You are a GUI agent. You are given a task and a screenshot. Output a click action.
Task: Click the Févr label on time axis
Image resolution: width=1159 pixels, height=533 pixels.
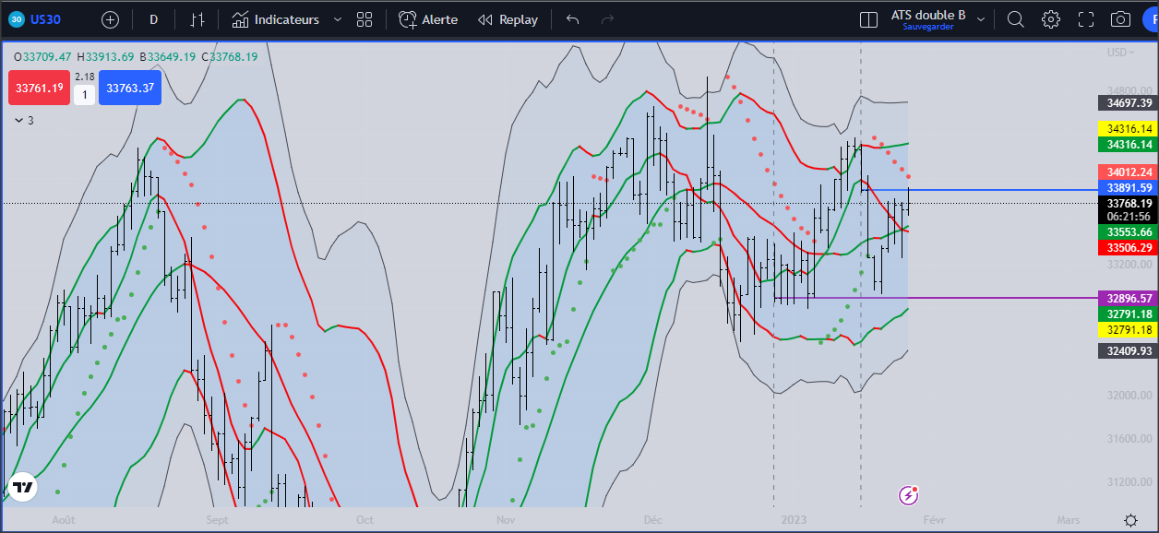point(935,520)
